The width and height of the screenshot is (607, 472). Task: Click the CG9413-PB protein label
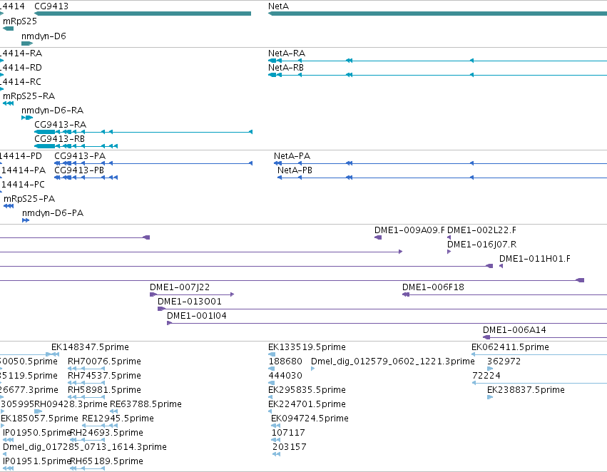[79, 170]
